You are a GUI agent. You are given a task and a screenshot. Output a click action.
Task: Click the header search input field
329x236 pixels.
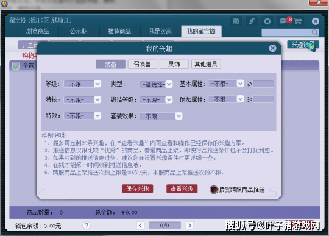286,32
